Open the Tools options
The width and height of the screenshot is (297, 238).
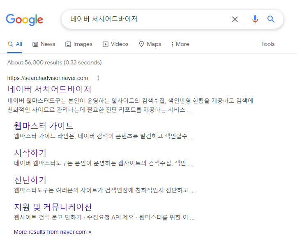pos(268,44)
